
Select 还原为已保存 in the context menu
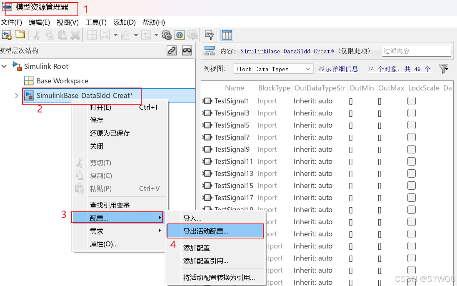pos(120,133)
